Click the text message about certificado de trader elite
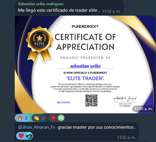 coord(59,10)
